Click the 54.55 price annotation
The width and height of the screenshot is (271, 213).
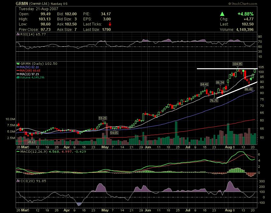point(114,133)
